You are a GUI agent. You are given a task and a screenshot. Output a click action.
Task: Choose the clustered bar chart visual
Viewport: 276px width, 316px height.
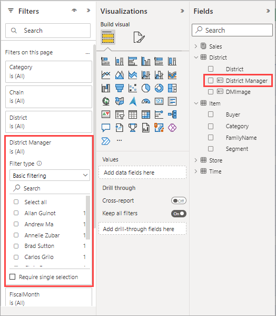[x=133, y=61]
